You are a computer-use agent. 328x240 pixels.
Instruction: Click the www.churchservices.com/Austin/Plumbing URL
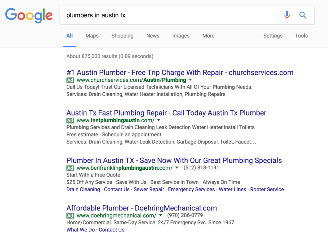pyautogui.click(x=131, y=80)
